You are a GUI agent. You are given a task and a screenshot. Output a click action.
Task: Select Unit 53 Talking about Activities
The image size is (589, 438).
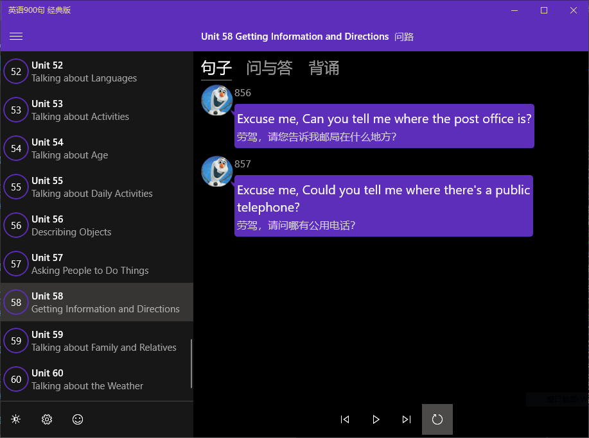pos(97,110)
